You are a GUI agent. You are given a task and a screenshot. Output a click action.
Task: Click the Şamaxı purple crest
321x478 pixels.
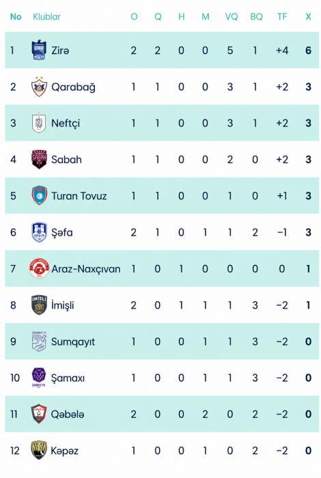pyautogui.click(x=39, y=378)
